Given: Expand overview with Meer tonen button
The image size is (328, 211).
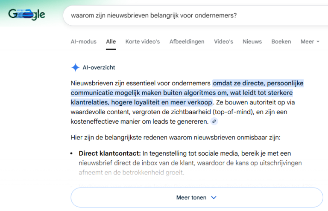Looking at the screenshot, I should pyautogui.click(x=197, y=197).
